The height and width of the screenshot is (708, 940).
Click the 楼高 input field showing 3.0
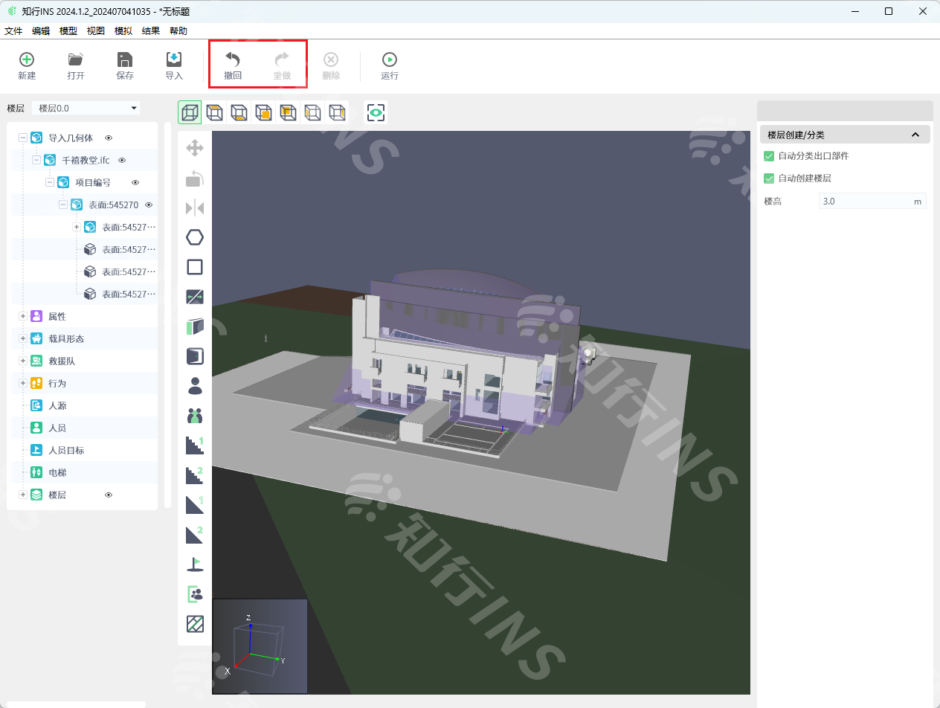coord(872,201)
